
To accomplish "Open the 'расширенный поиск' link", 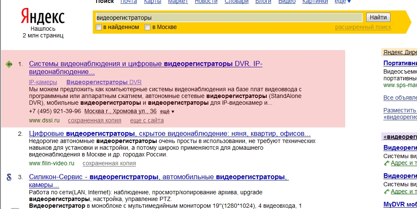I will point(363,27).
